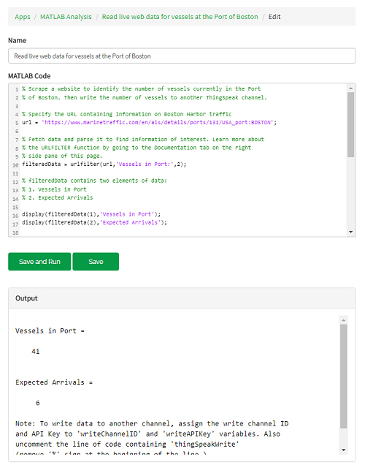Click the display Expected Arrivals code line

click(x=94, y=222)
